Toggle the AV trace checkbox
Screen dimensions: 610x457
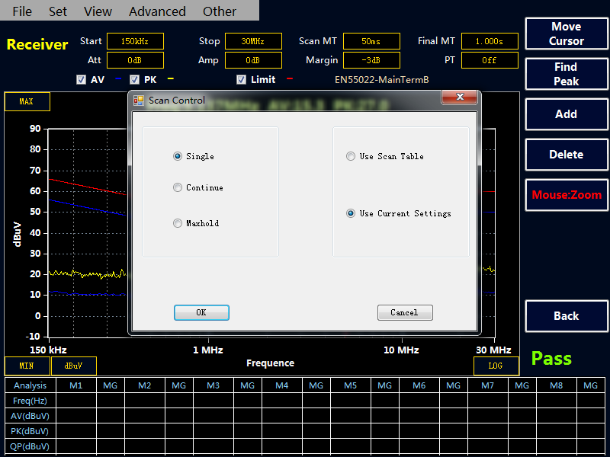81,79
